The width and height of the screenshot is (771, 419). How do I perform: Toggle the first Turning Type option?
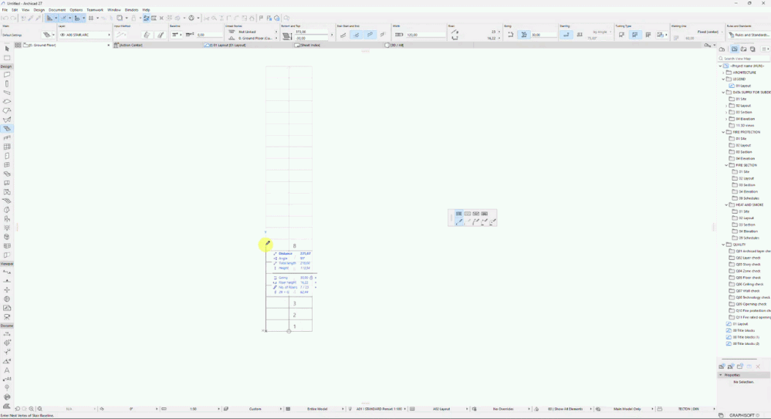point(621,35)
